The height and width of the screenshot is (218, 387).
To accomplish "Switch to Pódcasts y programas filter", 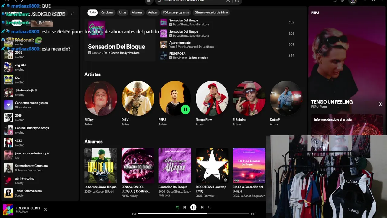I will (x=176, y=12).
